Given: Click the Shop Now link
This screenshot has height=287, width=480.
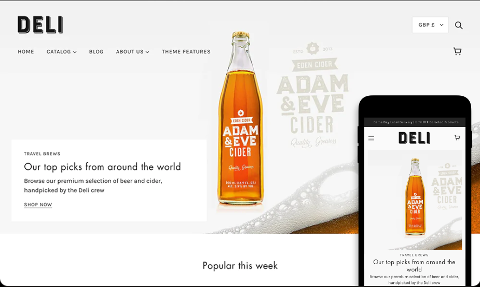Looking at the screenshot, I should tap(38, 205).
